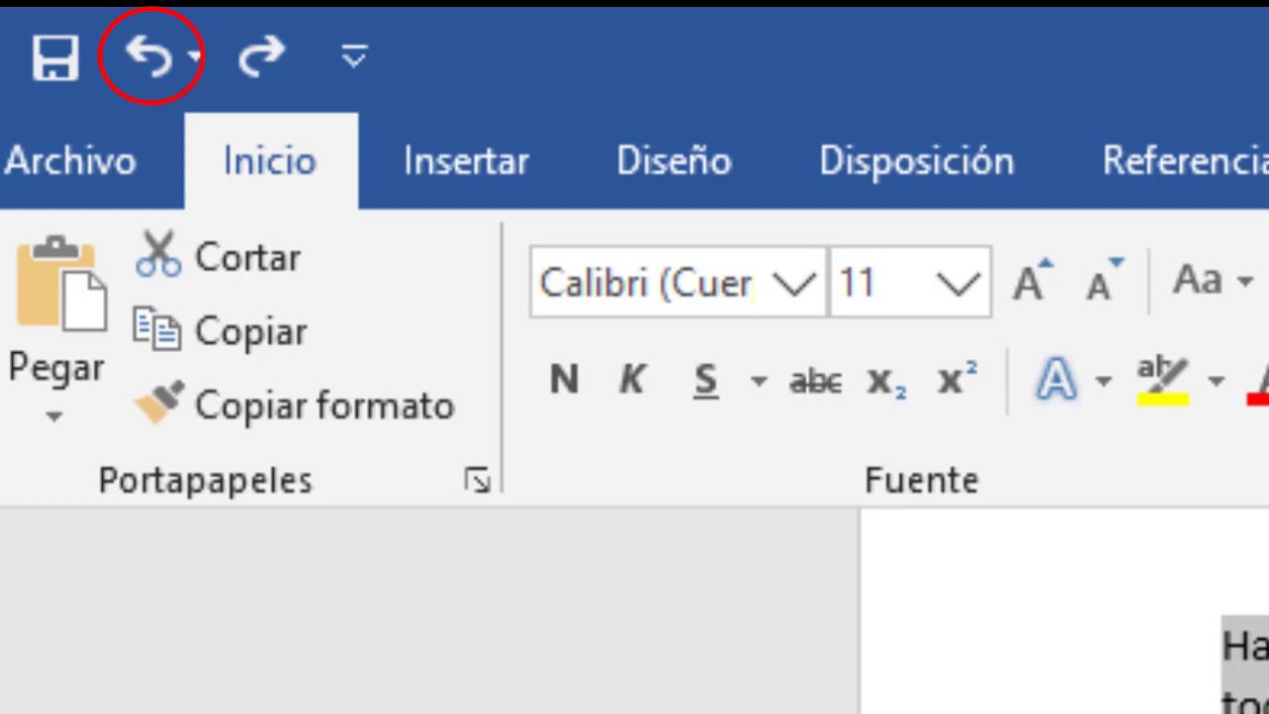Click the Undo arrow icon
Viewport: 1269px width, 714px height.
click(149, 58)
